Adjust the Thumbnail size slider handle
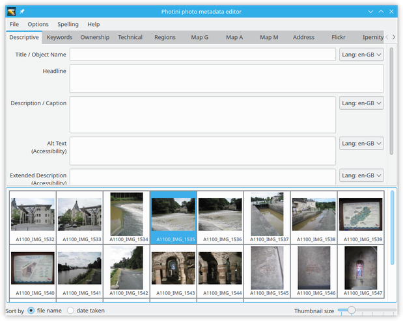The width and height of the screenshot is (403, 321). tap(352, 310)
